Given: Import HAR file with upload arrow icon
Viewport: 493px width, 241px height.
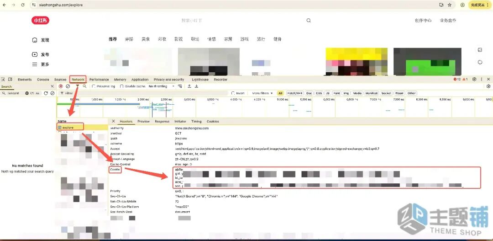Looking at the screenshot, I should (x=189, y=86).
